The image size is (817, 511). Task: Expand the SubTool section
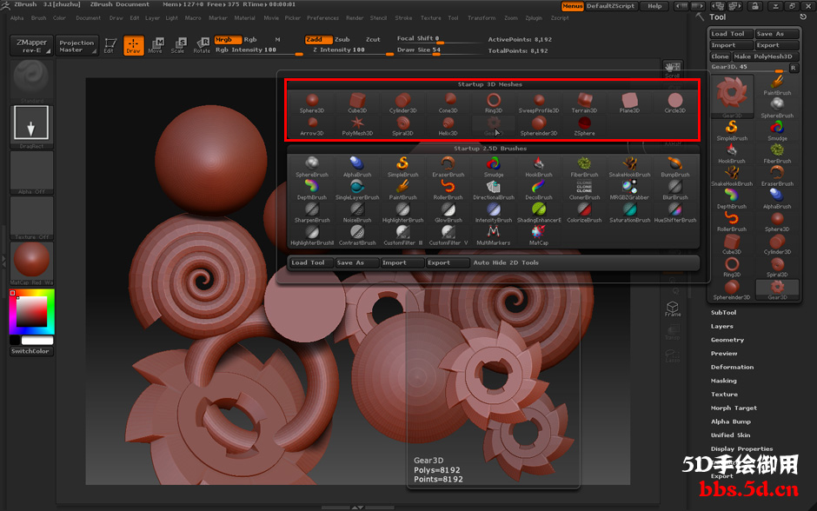[x=723, y=313]
